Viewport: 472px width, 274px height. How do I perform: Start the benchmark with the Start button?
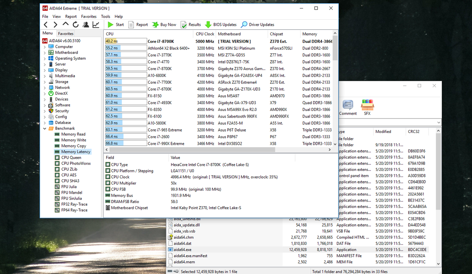point(116,25)
